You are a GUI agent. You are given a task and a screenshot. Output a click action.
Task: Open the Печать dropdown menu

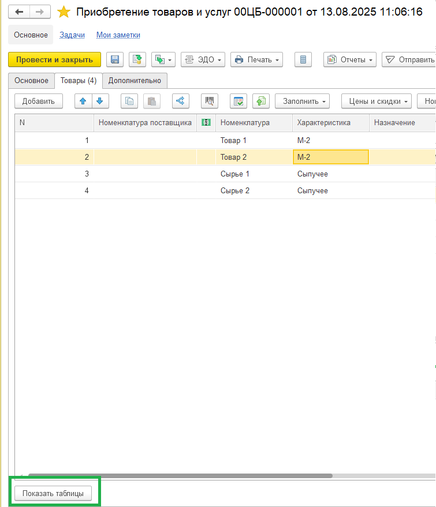pos(256,59)
